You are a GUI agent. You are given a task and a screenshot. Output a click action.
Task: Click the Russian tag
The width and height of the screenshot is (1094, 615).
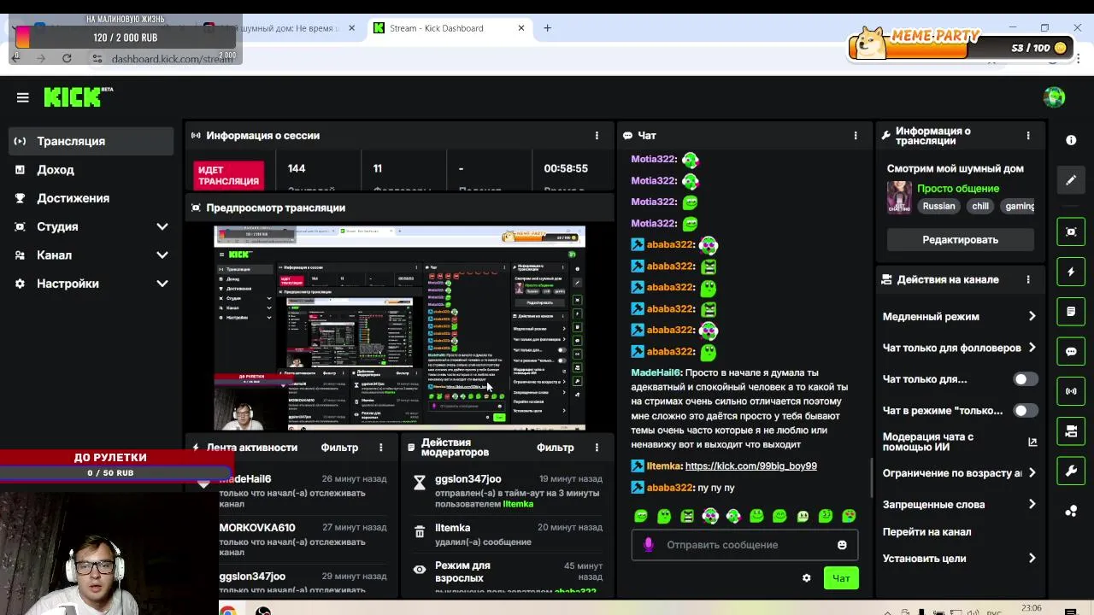938,206
